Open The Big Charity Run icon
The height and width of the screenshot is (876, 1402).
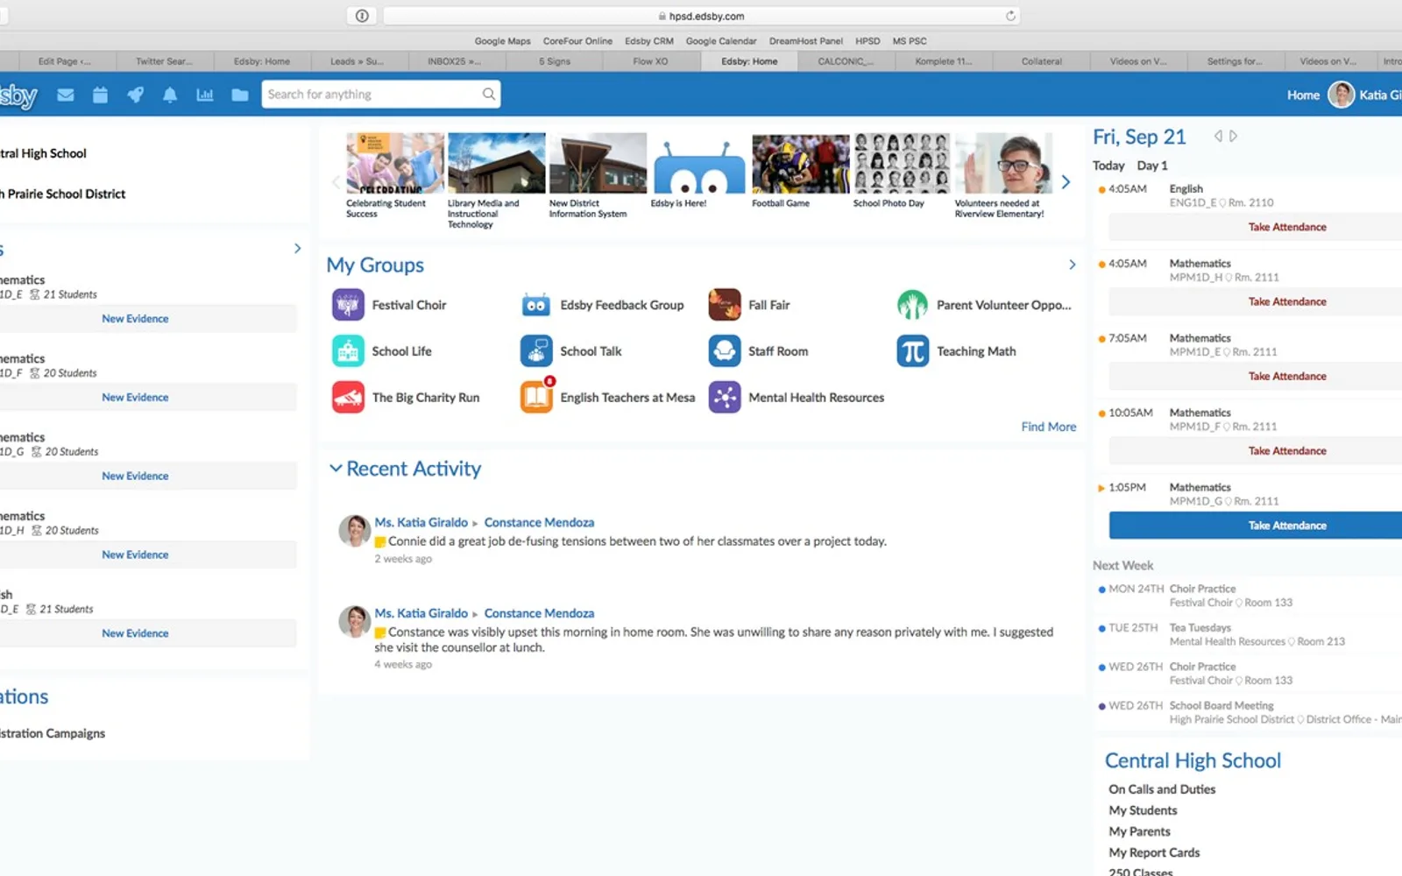click(348, 397)
